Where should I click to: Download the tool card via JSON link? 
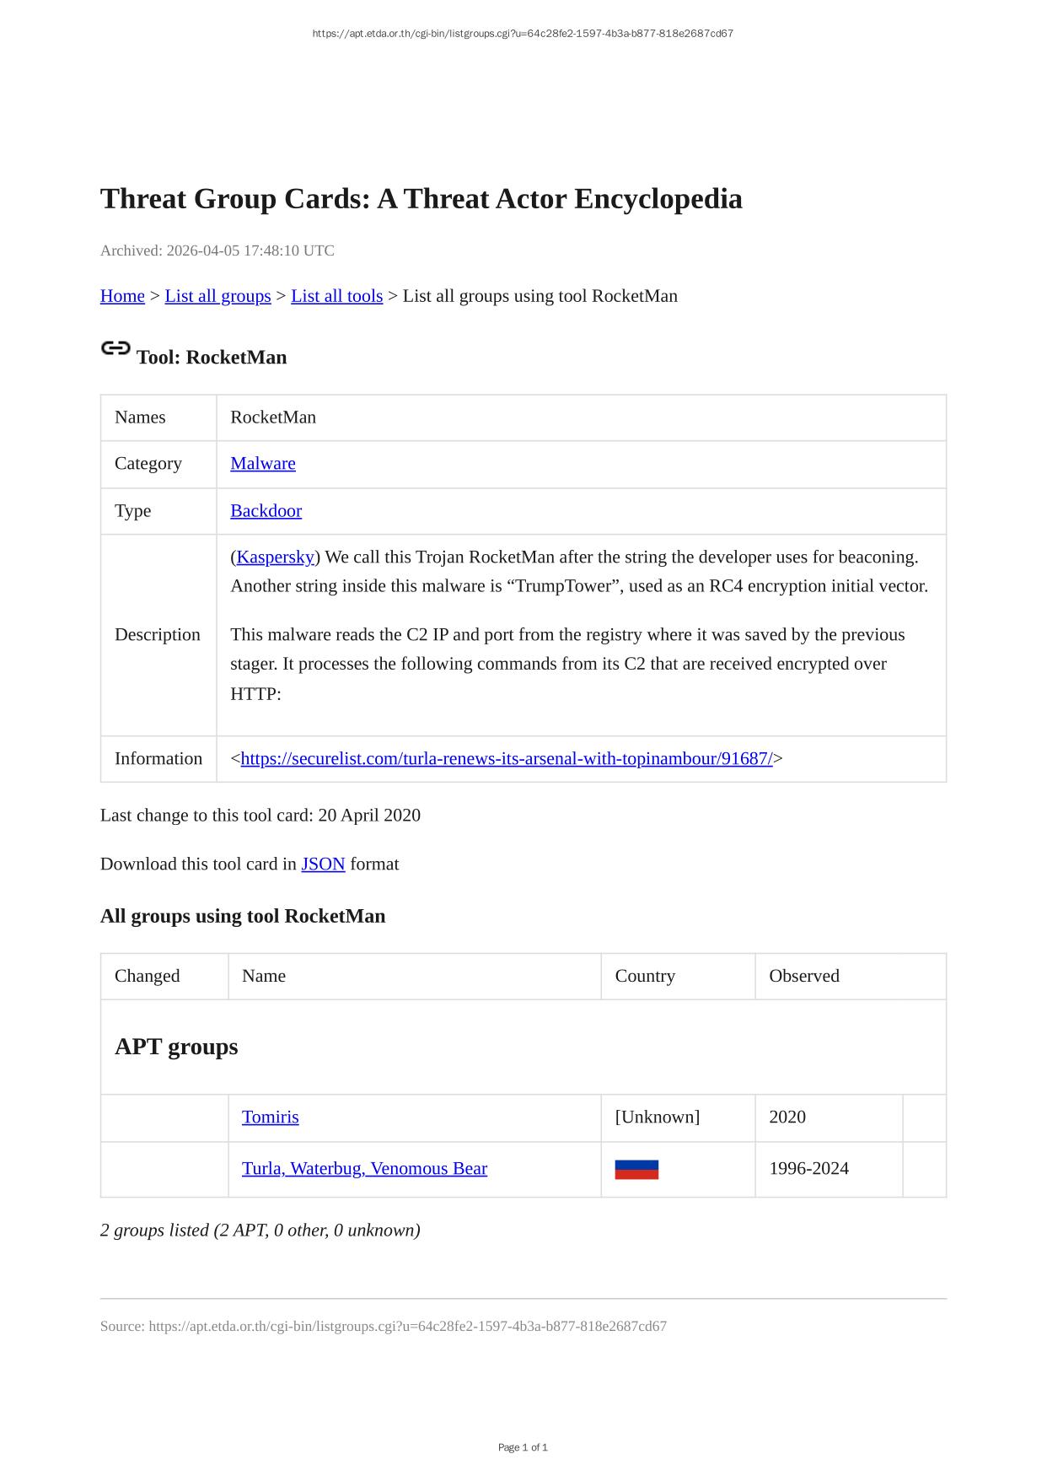click(x=323, y=864)
